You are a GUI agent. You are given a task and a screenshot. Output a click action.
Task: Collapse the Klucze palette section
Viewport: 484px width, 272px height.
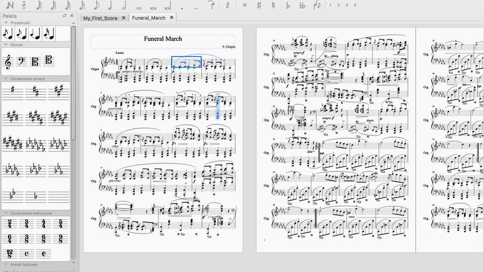point(6,44)
